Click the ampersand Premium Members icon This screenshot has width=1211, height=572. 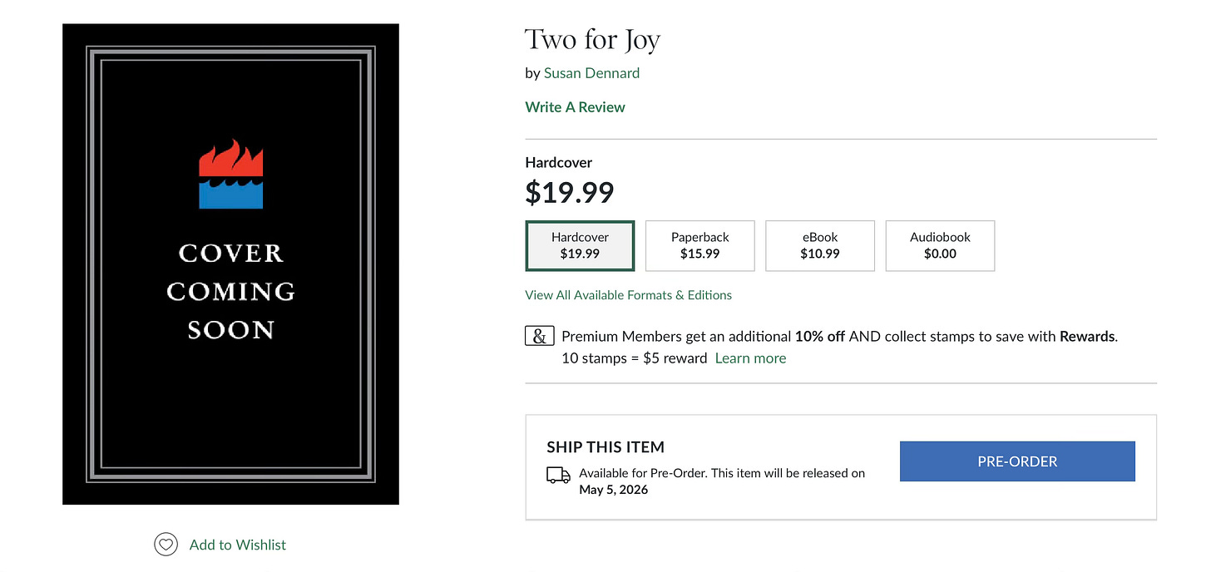point(540,336)
